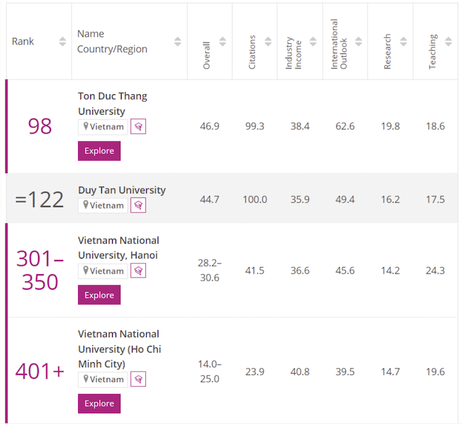Sort by Overall score arrows
Screen dimensions: 462x424
[223, 41]
